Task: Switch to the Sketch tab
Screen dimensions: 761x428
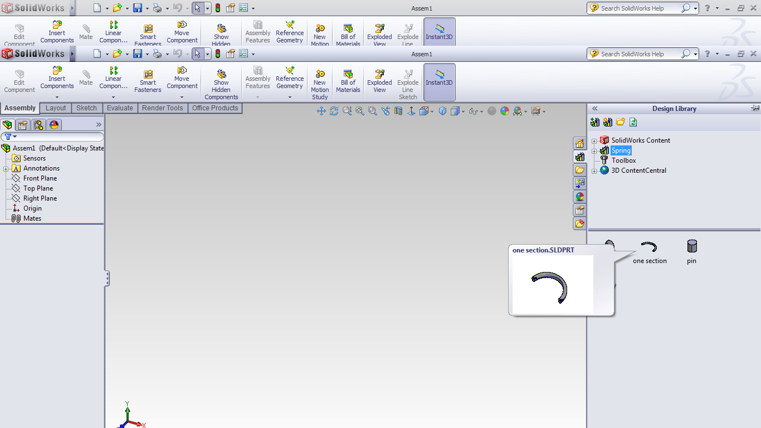Action: coord(86,108)
